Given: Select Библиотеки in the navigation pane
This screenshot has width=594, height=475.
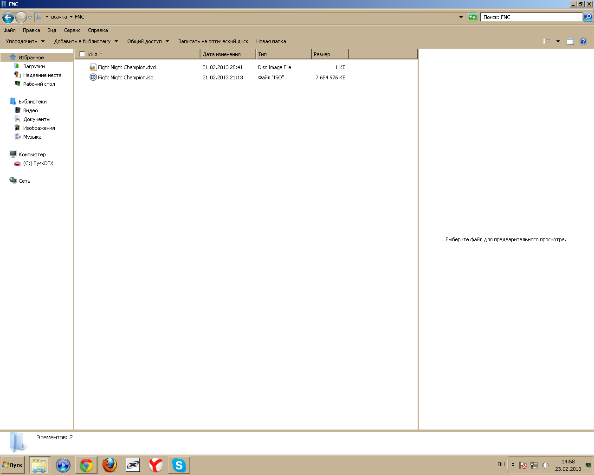Looking at the screenshot, I should tap(32, 102).
